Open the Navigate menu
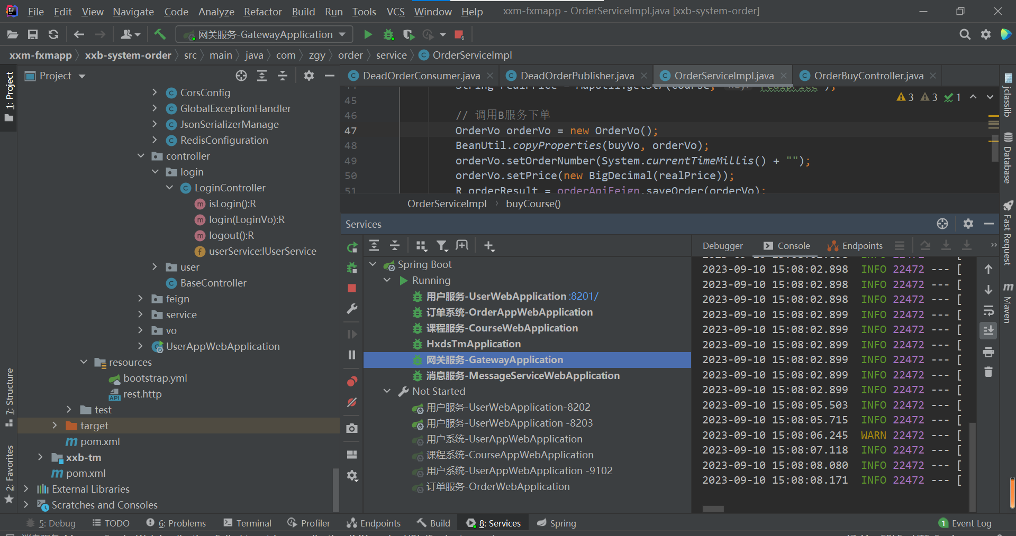 tap(133, 12)
